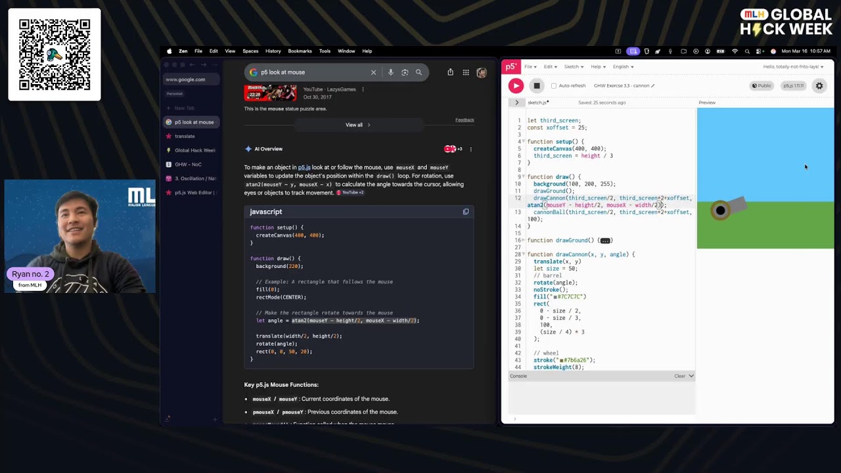
Task: Open the Apple menu
Action: [x=169, y=51]
